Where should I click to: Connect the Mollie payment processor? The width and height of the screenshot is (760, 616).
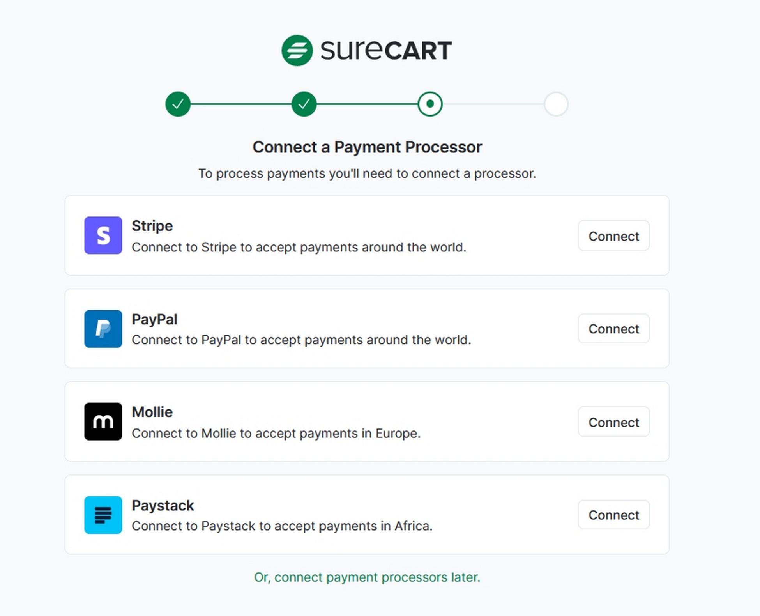pyautogui.click(x=613, y=422)
